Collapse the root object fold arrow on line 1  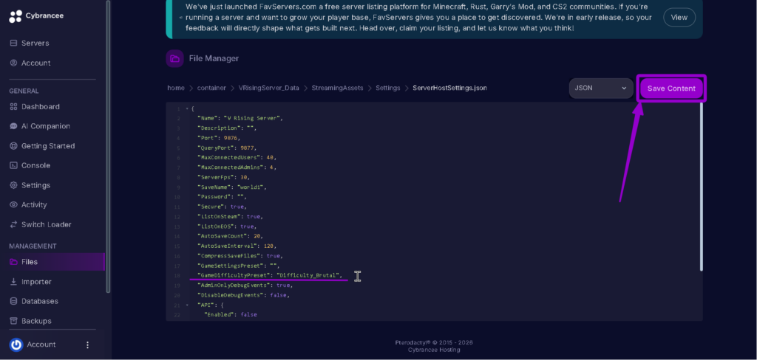coord(187,109)
